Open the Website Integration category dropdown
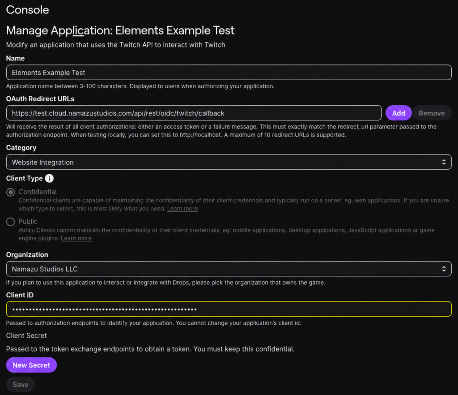 click(229, 162)
